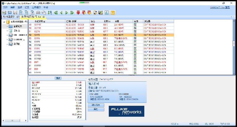Select 回收站 recycle bin in the tree
Viewport: 237px width, 127px height.
(17, 31)
